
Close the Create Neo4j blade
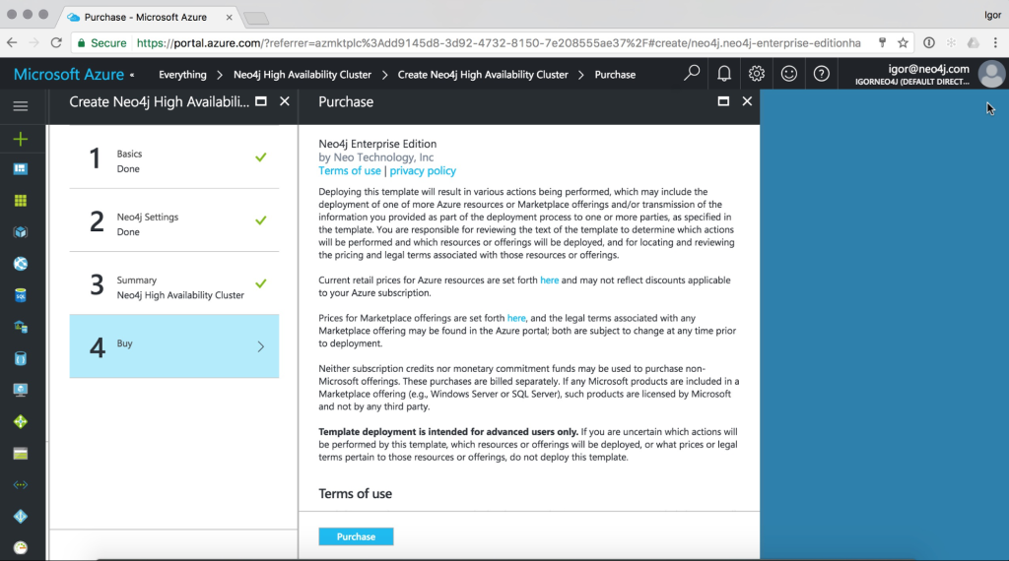(x=285, y=101)
